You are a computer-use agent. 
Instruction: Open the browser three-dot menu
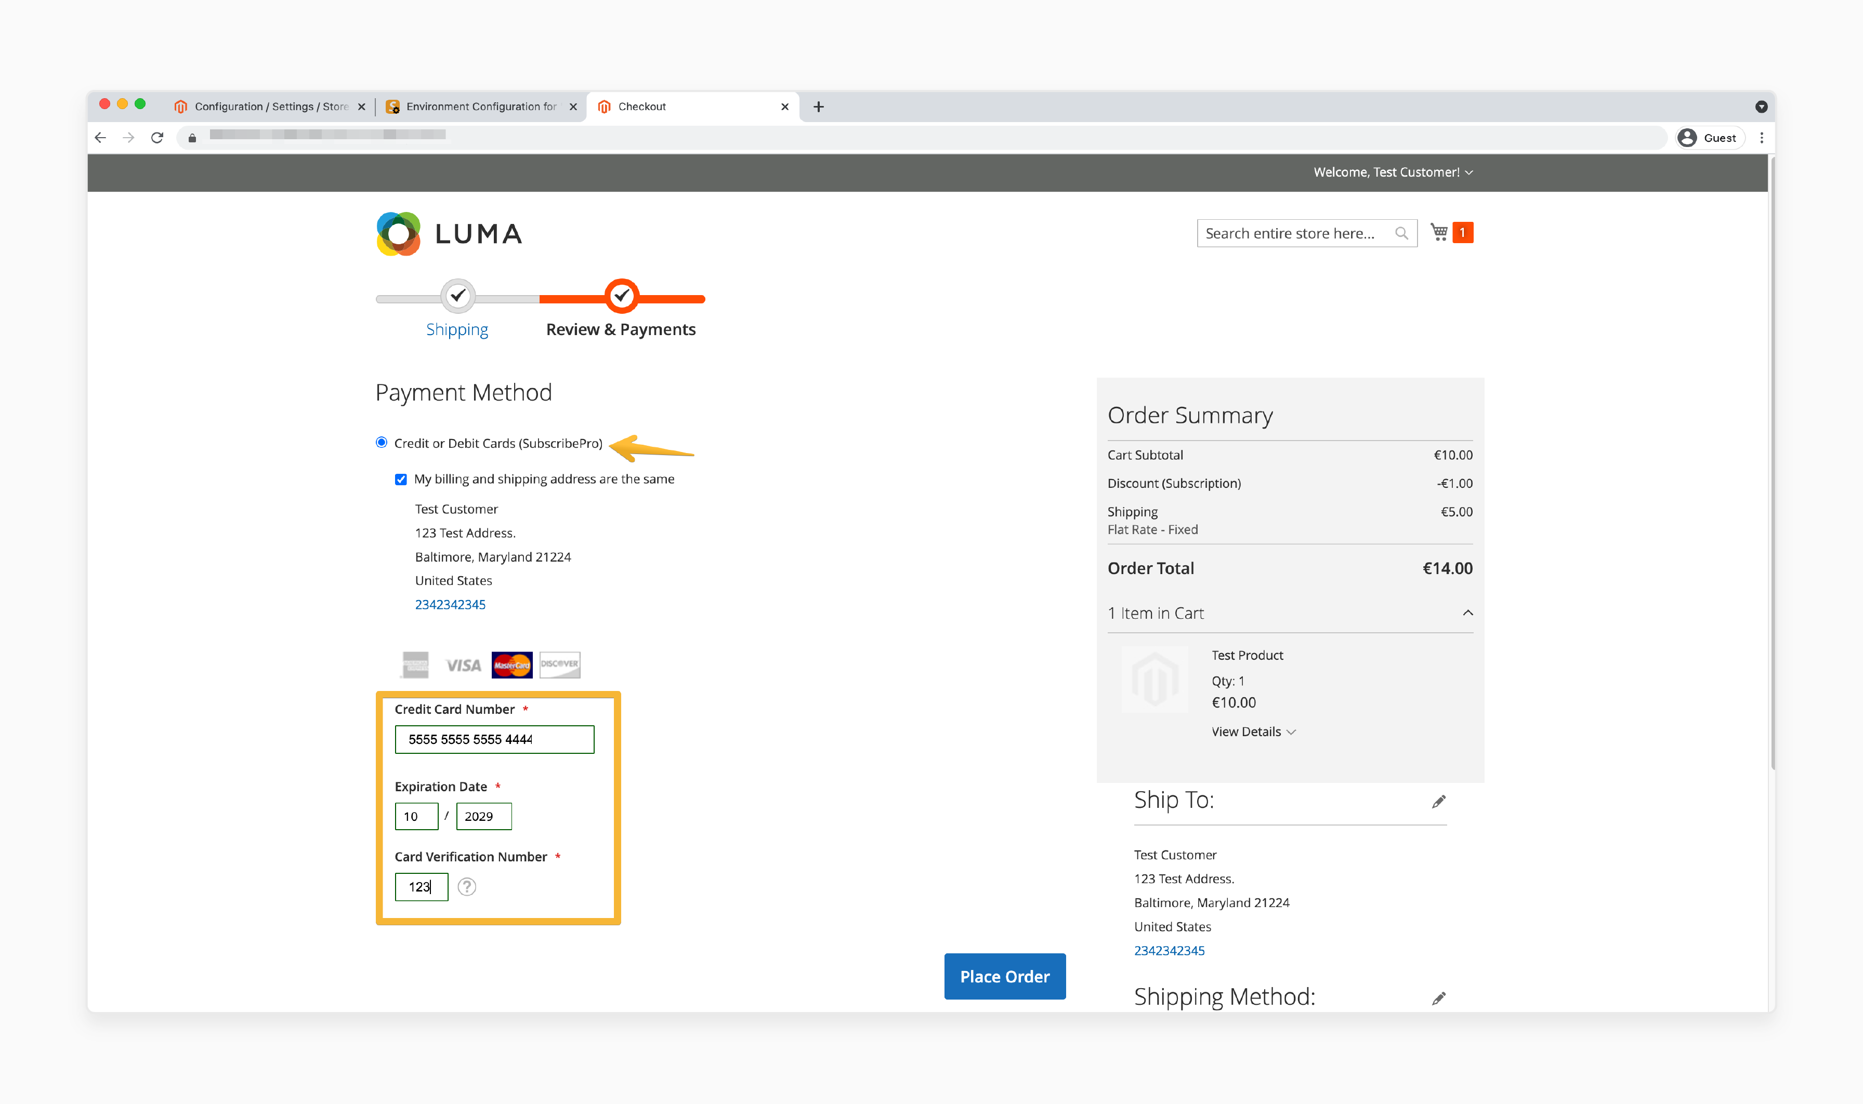click(x=1761, y=138)
